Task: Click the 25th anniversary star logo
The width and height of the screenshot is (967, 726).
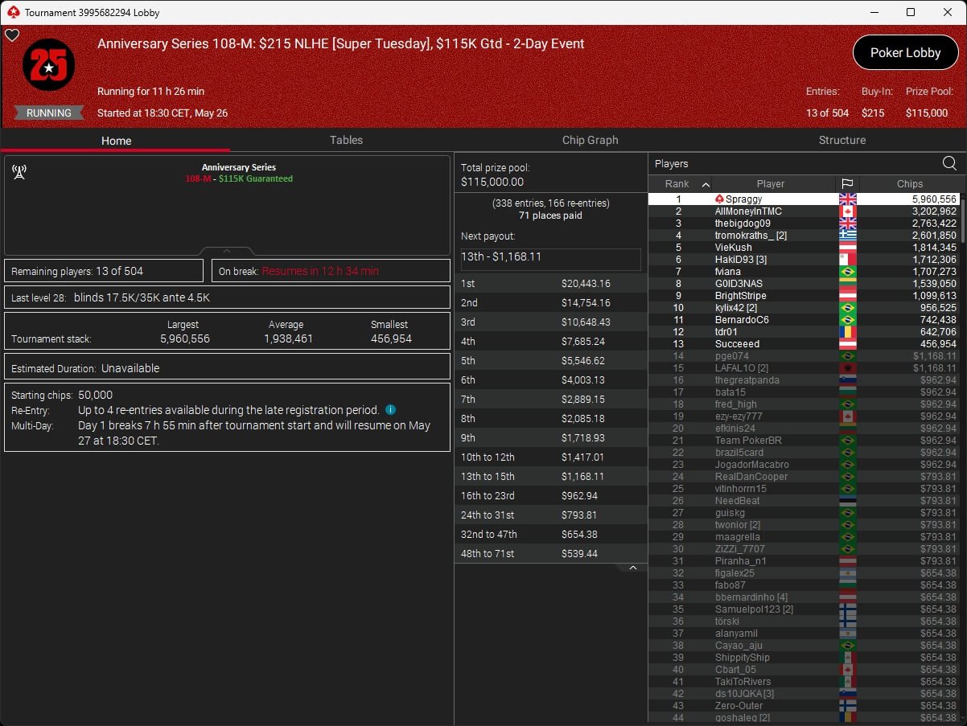Action: pyautogui.click(x=49, y=65)
